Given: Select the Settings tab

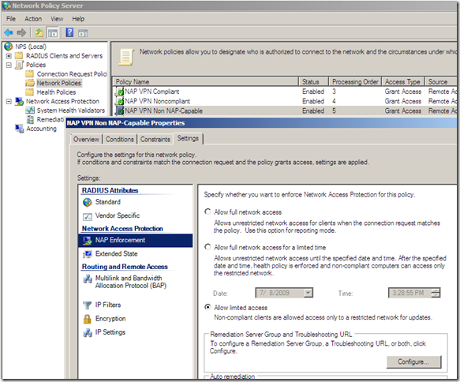Looking at the screenshot, I should coord(188,138).
